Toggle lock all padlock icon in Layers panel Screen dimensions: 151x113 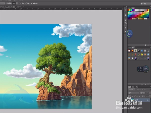coord(139,96)
